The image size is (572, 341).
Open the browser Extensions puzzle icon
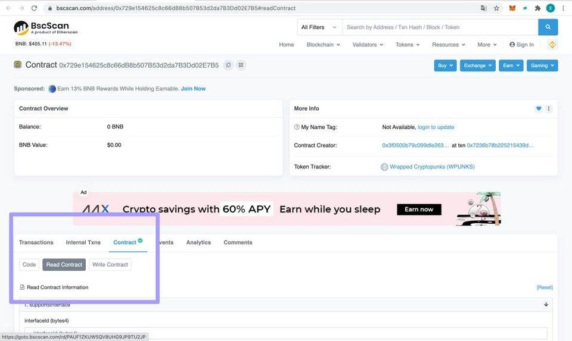coord(537,8)
